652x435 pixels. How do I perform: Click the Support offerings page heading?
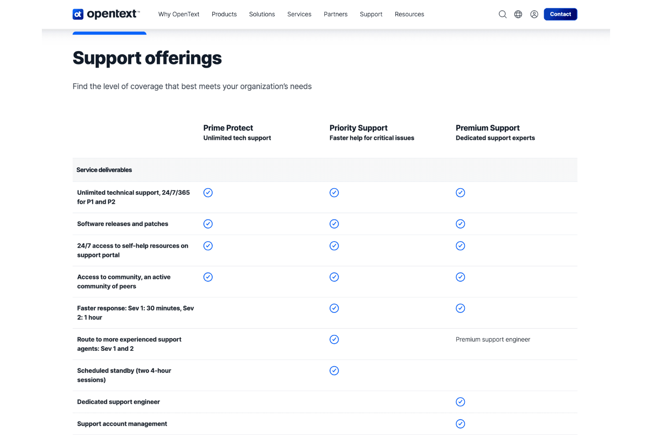147,58
